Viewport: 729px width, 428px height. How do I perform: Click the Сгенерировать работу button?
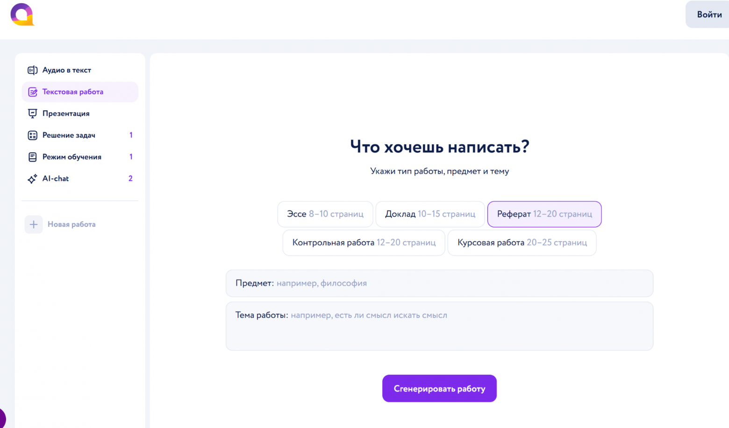pos(439,388)
